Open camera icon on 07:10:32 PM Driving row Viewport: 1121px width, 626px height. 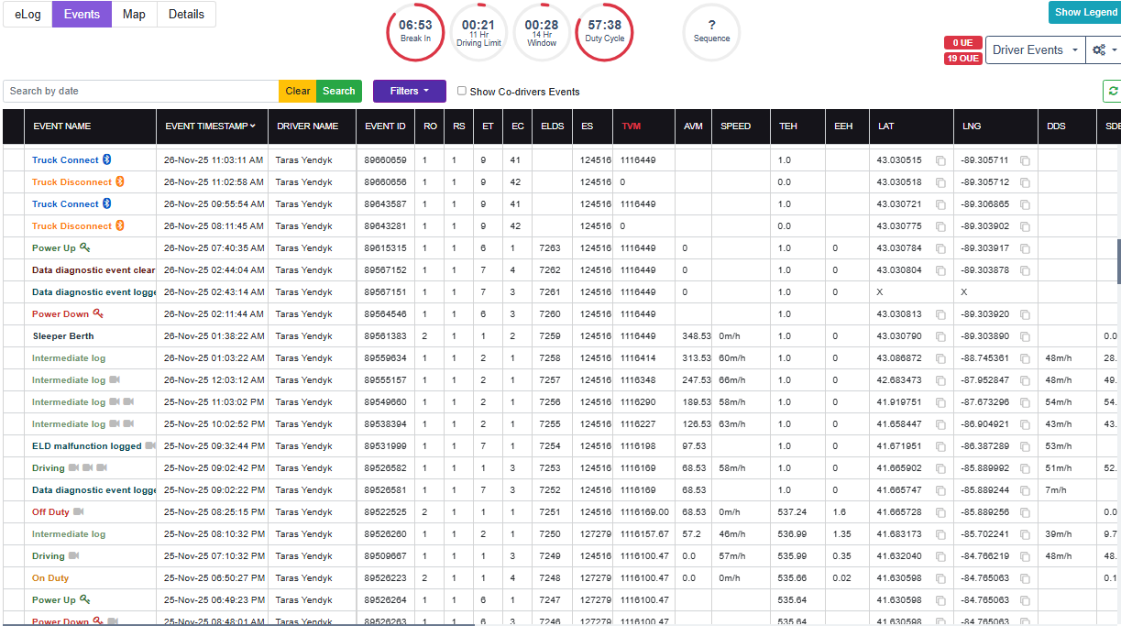(74, 555)
